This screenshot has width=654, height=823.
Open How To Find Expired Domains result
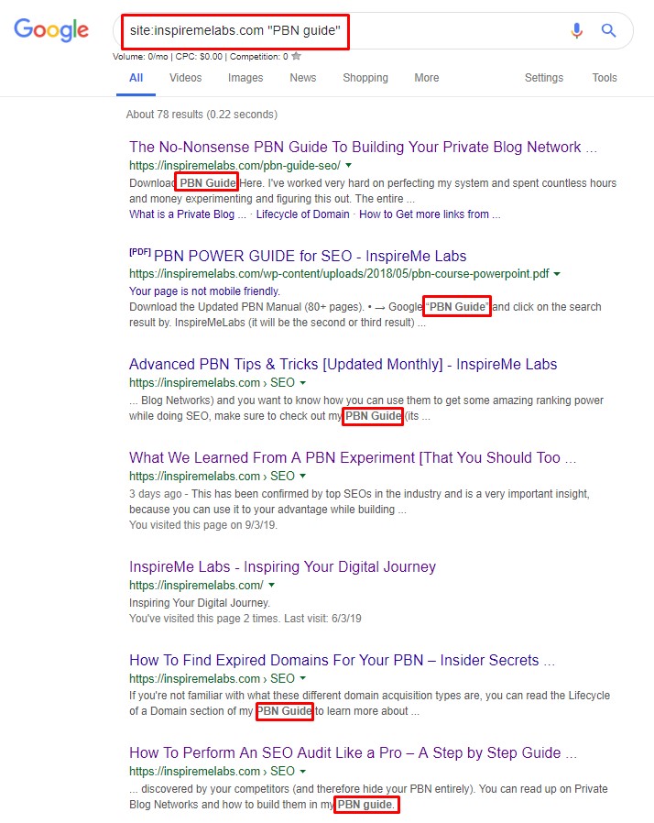[342, 660]
